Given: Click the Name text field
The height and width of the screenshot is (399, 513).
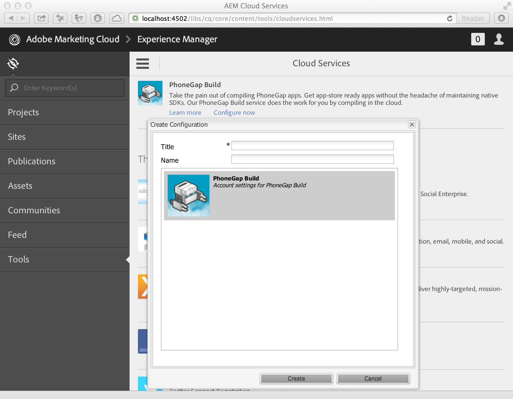Looking at the screenshot, I should (312, 159).
